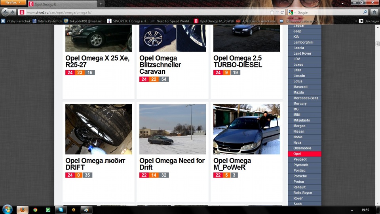
Task: Open the snowy drift photo thumbnail
Action: [173, 129]
